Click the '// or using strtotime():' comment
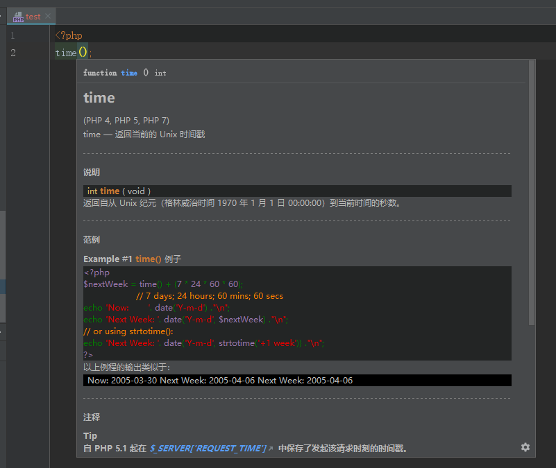This screenshot has width=556, height=468. click(128, 331)
